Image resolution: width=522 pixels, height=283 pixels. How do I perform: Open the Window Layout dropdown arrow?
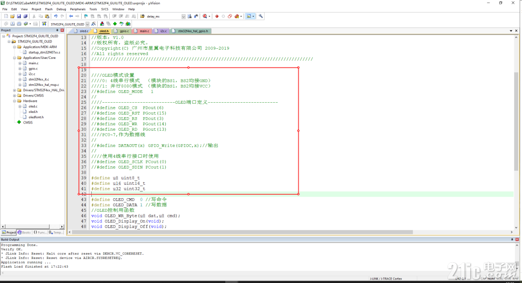253,16
